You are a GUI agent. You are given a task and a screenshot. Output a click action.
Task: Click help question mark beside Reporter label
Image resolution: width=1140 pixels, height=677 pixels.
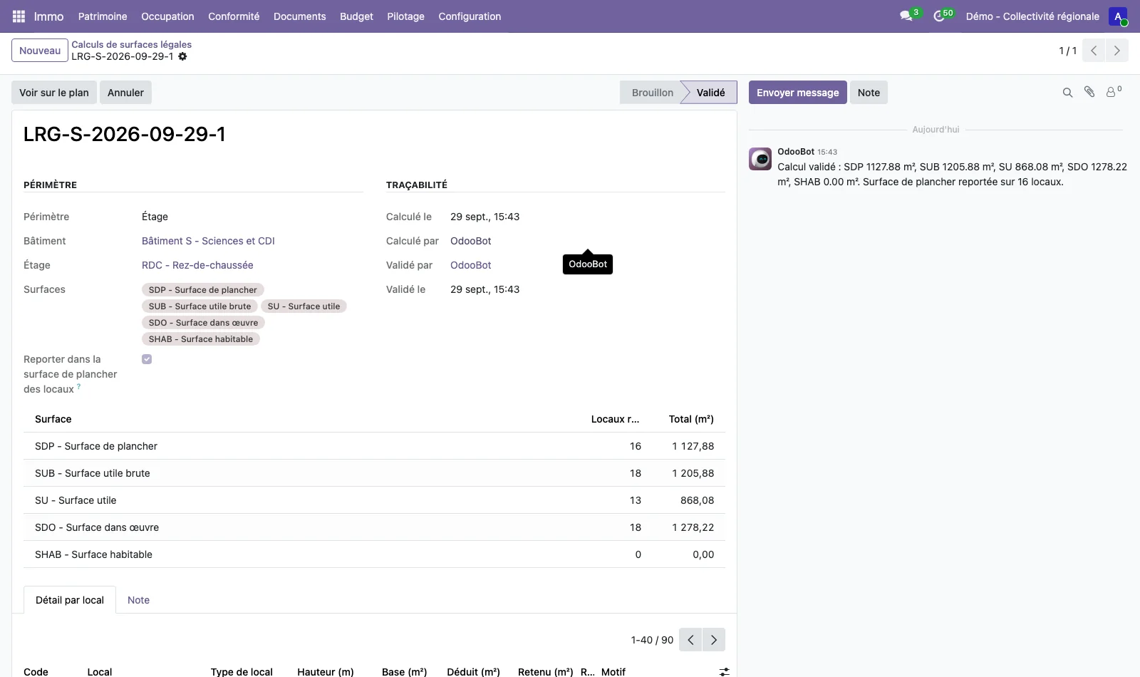coord(78,387)
